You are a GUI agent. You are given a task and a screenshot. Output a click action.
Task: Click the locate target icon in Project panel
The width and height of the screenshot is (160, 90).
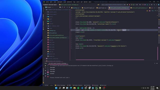point(60,7)
